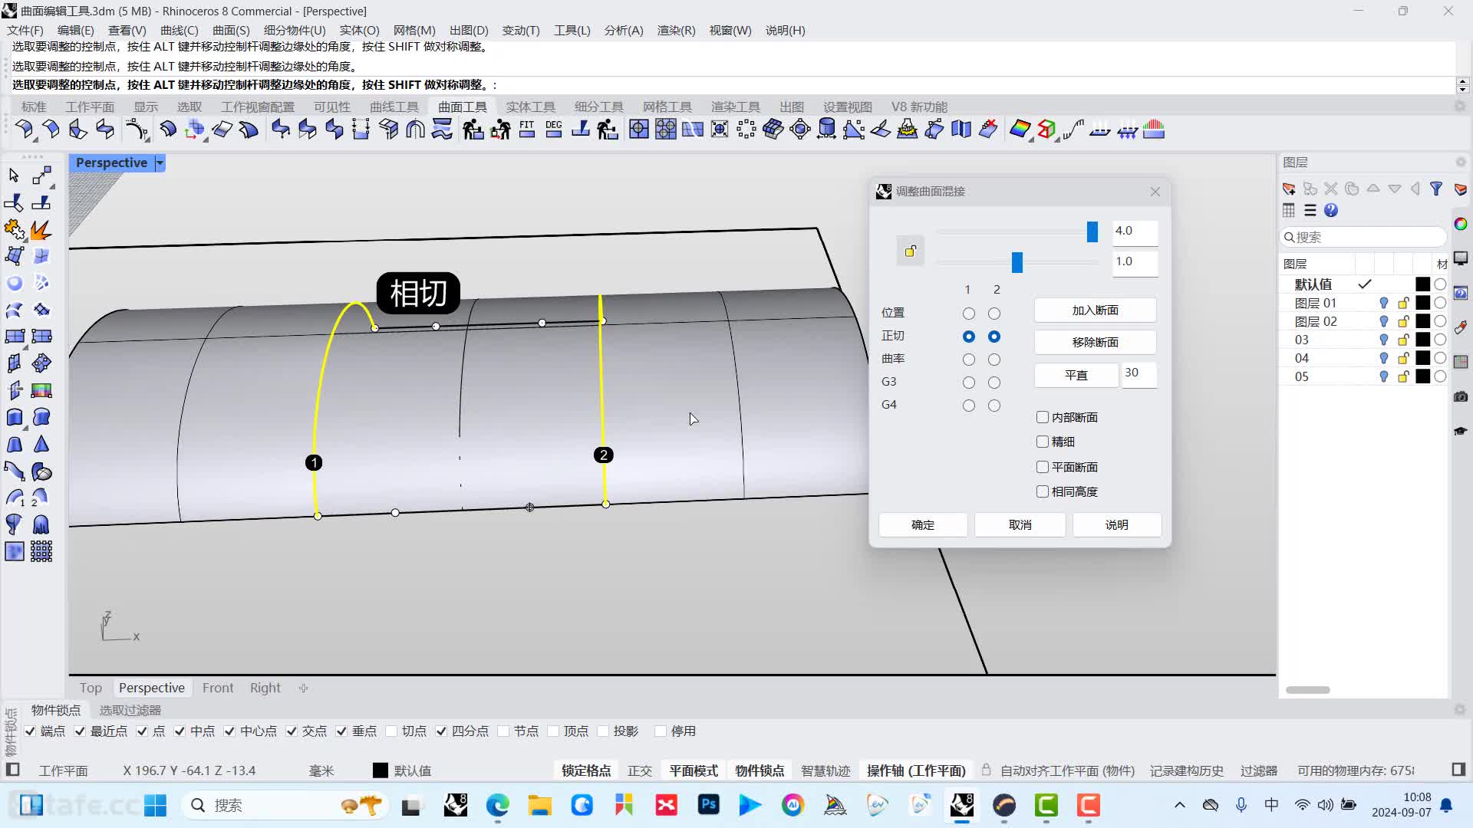Click the 30 angle input field
Image resolution: width=1473 pixels, height=828 pixels.
[1139, 373]
